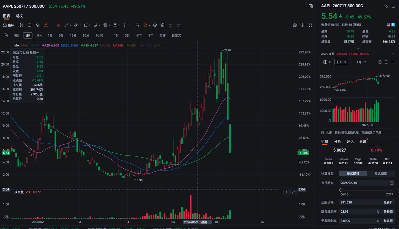The width and height of the screenshot is (399, 229).
Task: Hide all drawings with eye icon
Action: 155,25
